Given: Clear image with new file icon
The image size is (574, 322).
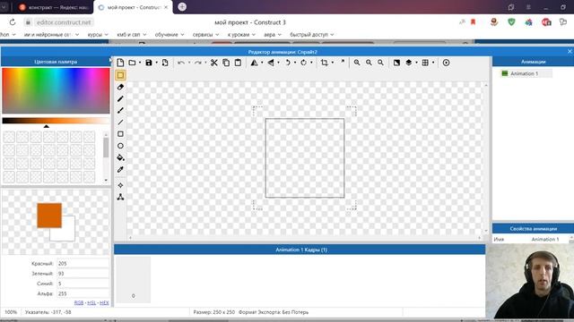Looking at the screenshot, I should [x=120, y=63].
